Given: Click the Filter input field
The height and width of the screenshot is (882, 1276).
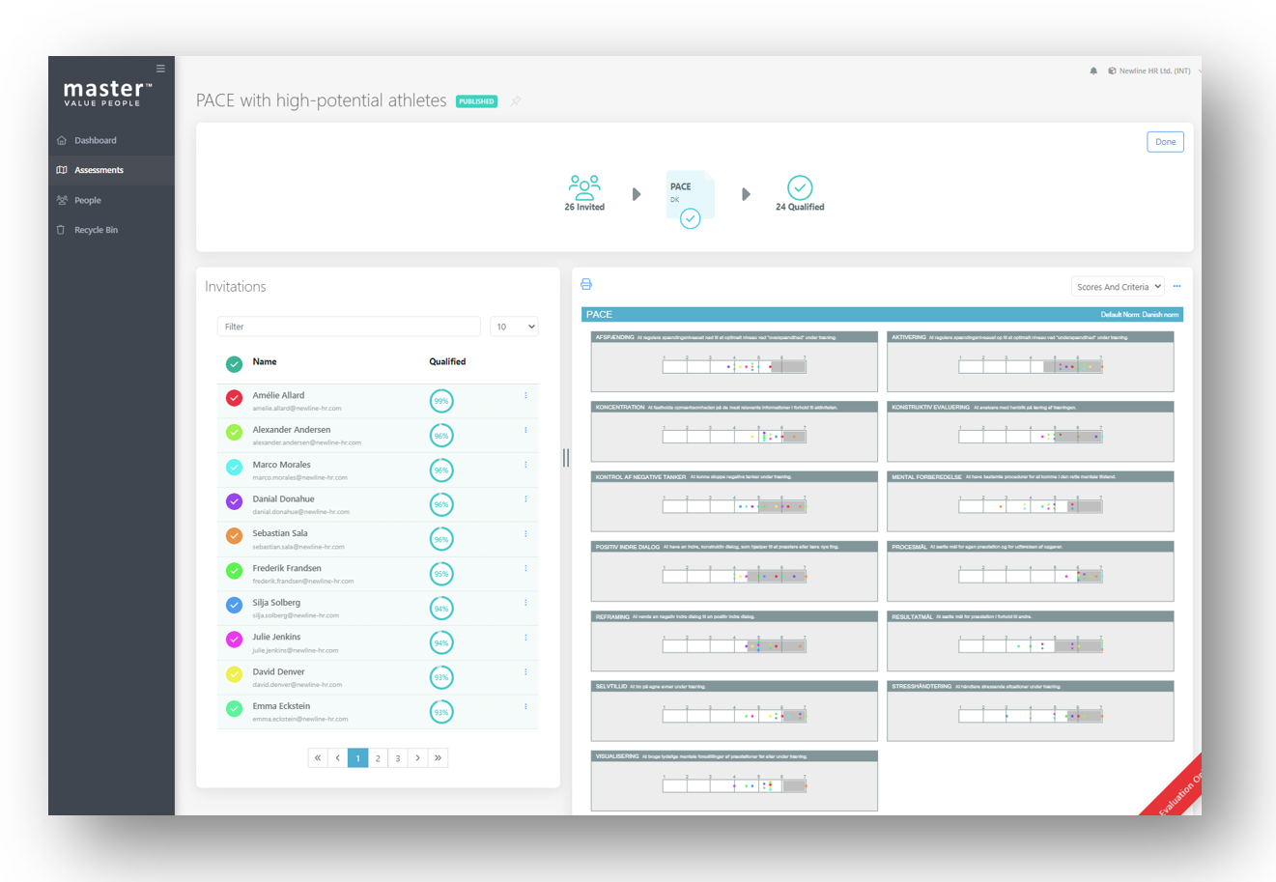Looking at the screenshot, I should click(349, 327).
